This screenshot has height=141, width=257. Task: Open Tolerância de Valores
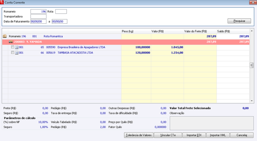click(139, 135)
